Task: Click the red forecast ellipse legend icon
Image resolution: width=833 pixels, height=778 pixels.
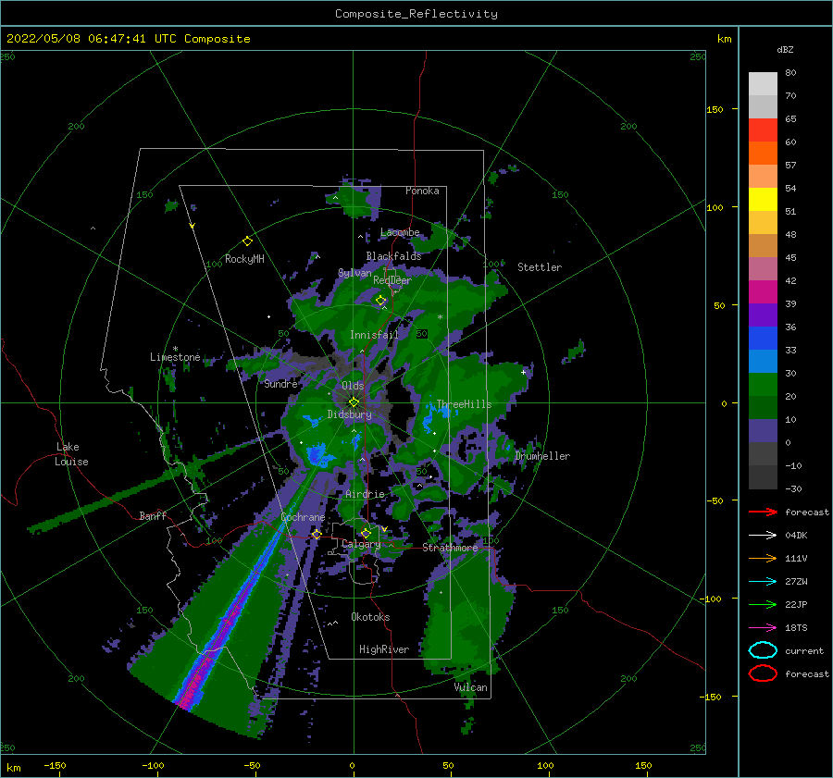Action: click(763, 673)
